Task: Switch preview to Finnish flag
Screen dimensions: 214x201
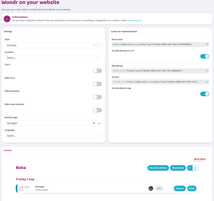Action: (204, 159)
